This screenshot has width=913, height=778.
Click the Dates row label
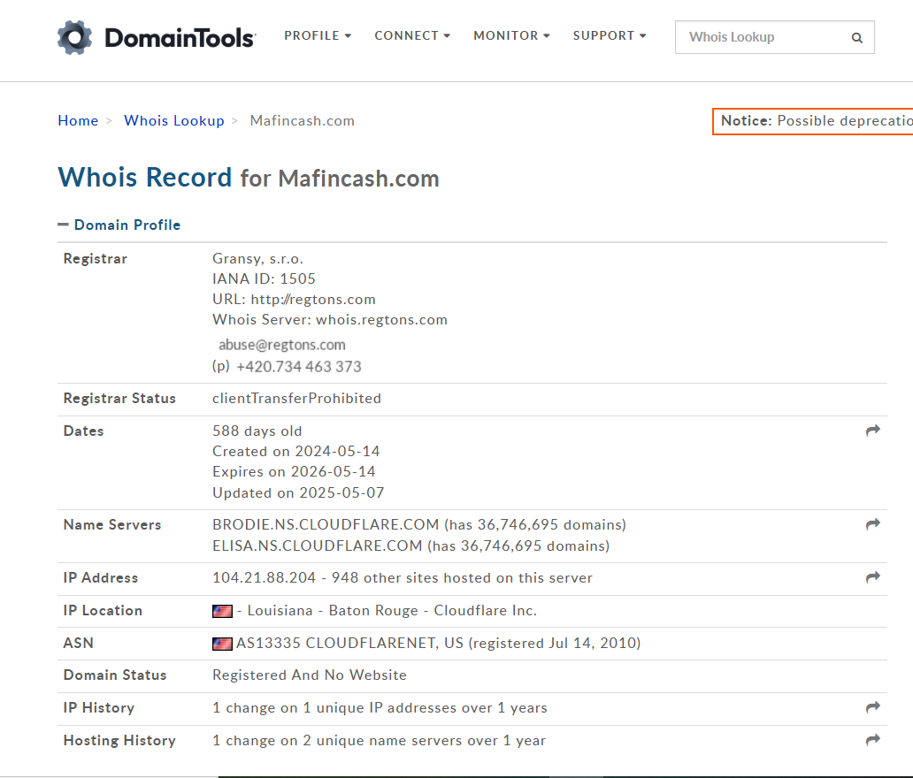pyautogui.click(x=83, y=431)
